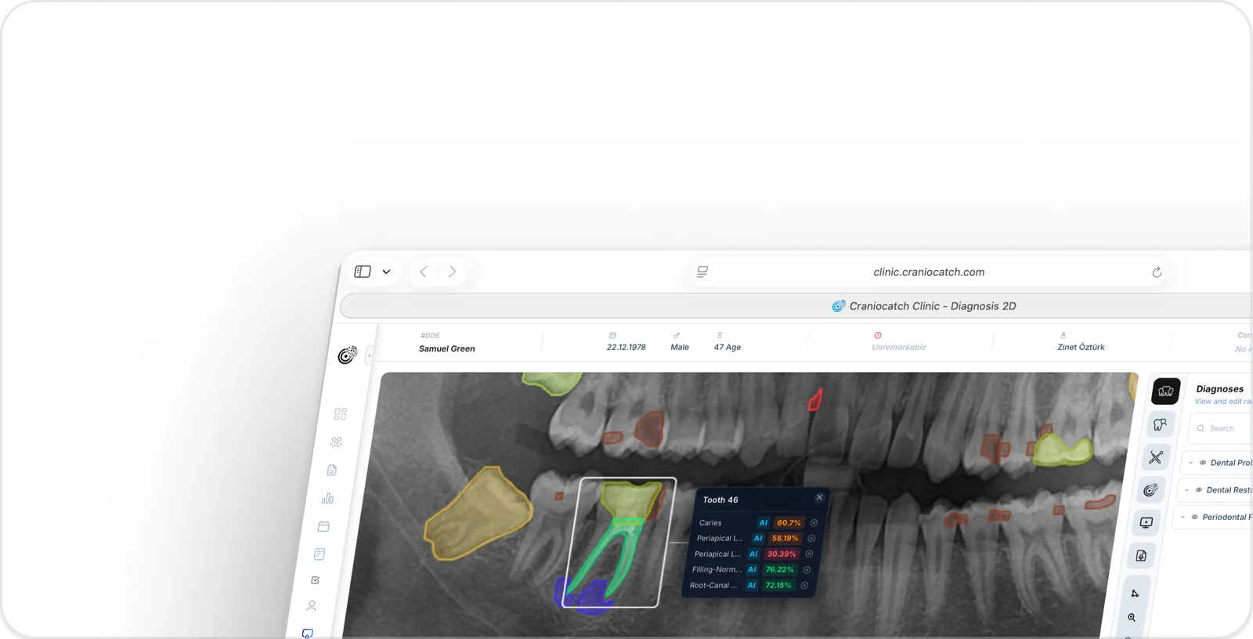Toggle visibility eye of Periodontal group
The image size is (1253, 639).
click(x=1194, y=517)
